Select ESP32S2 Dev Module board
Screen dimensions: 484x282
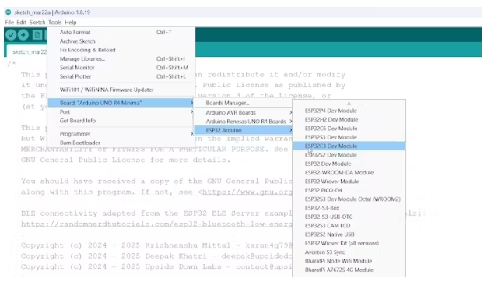[349, 155]
